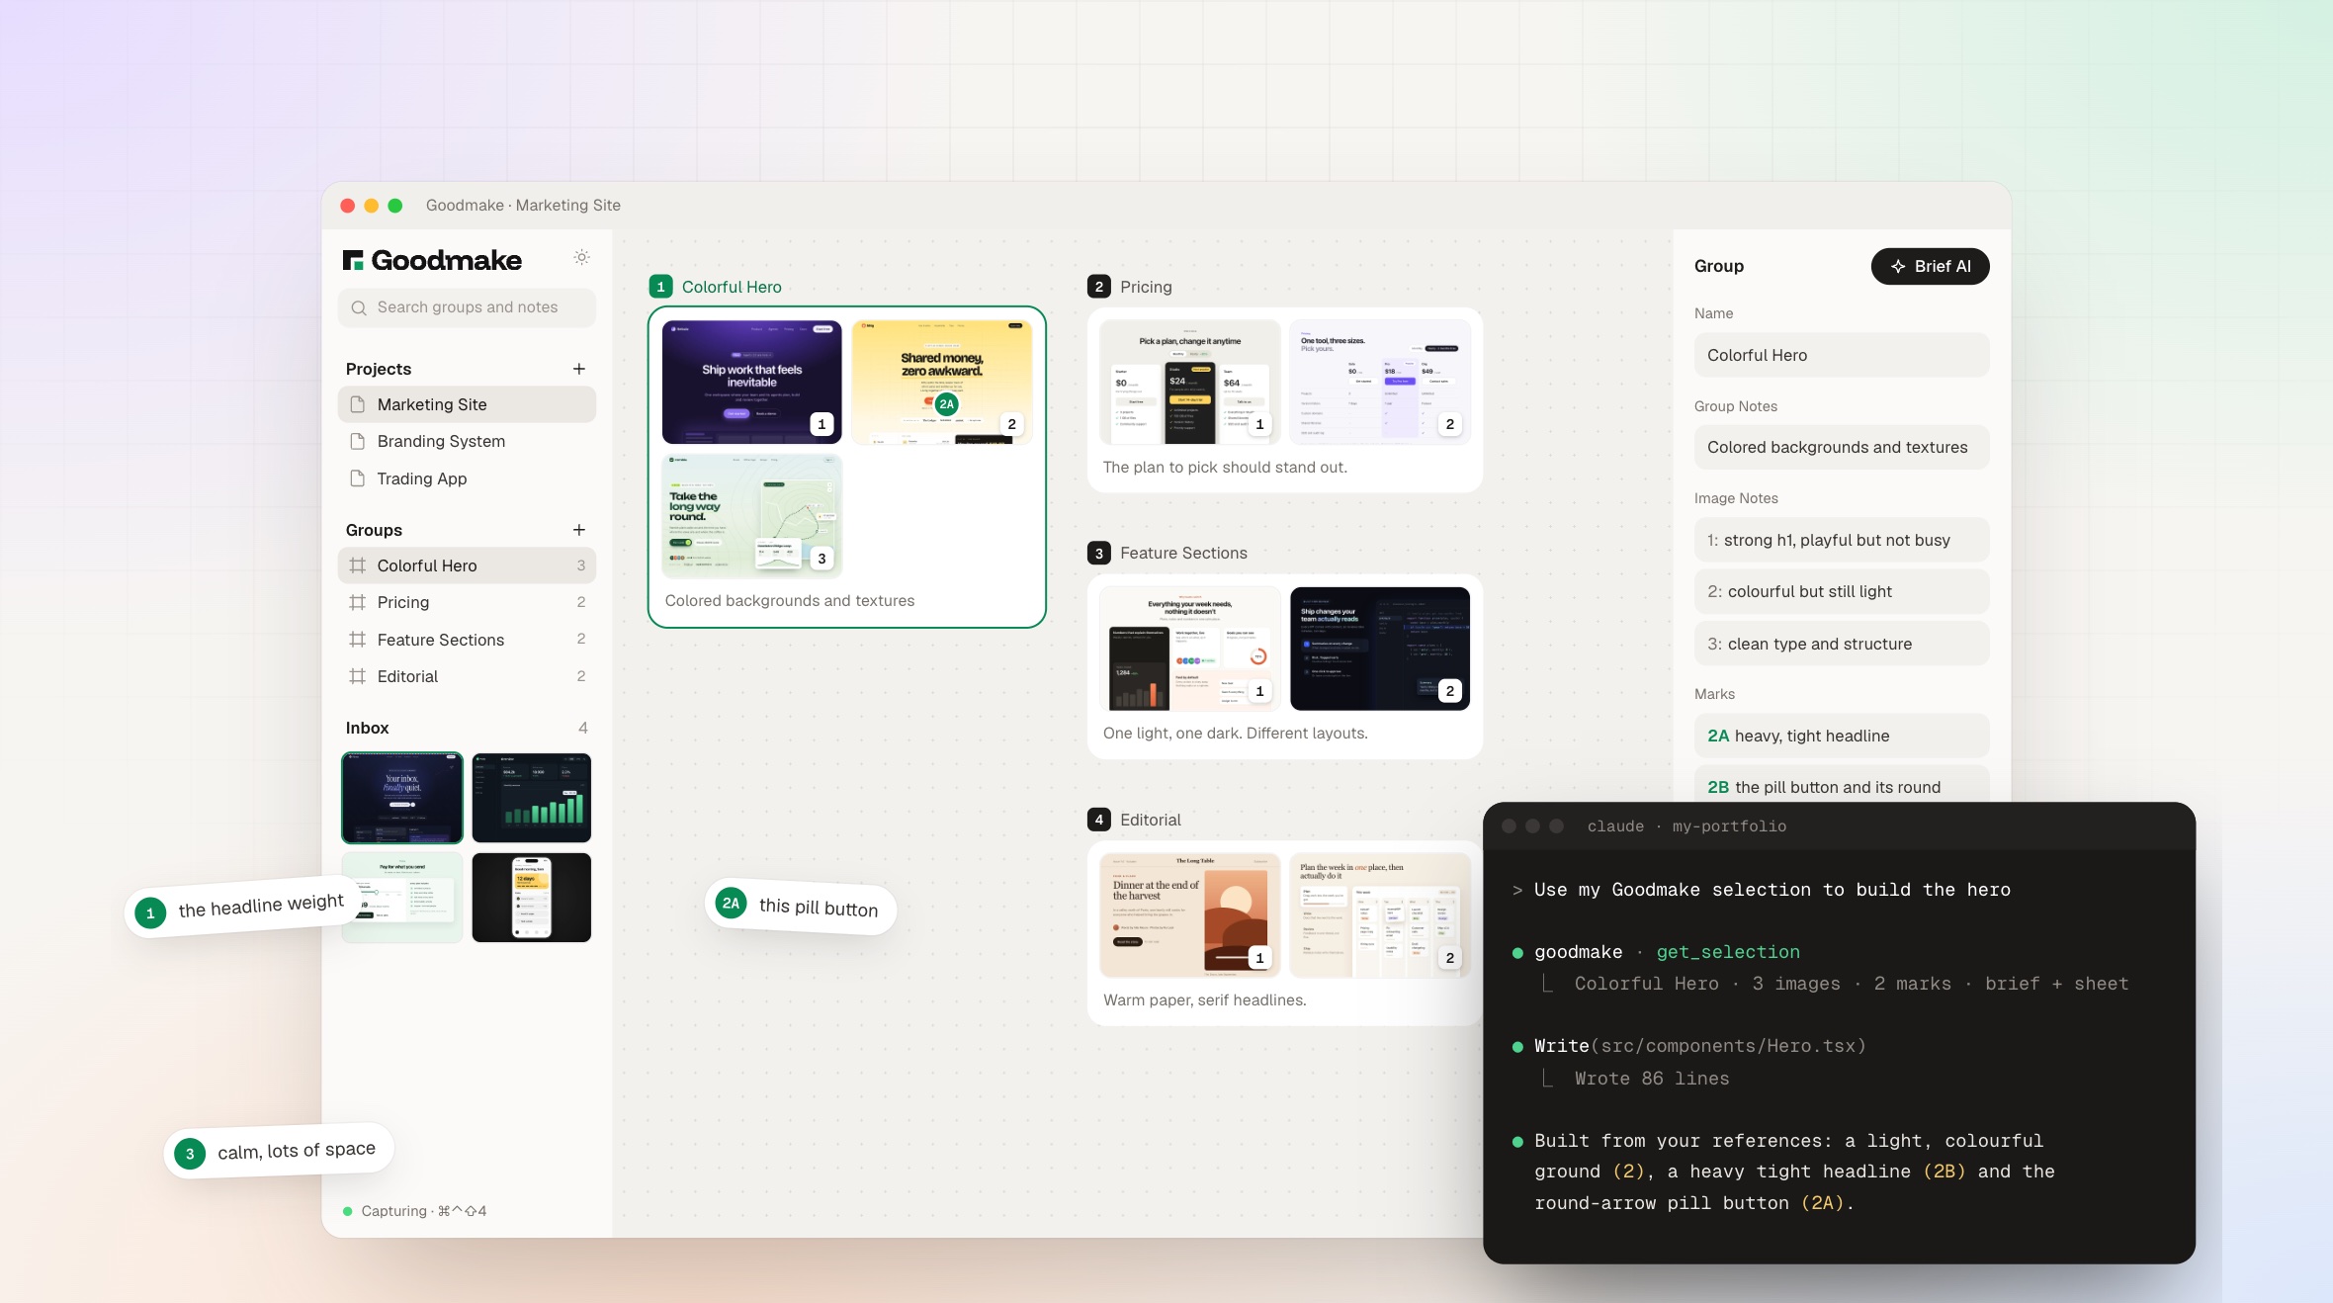
Task: Click the Trading App document icon
Action: (358, 478)
